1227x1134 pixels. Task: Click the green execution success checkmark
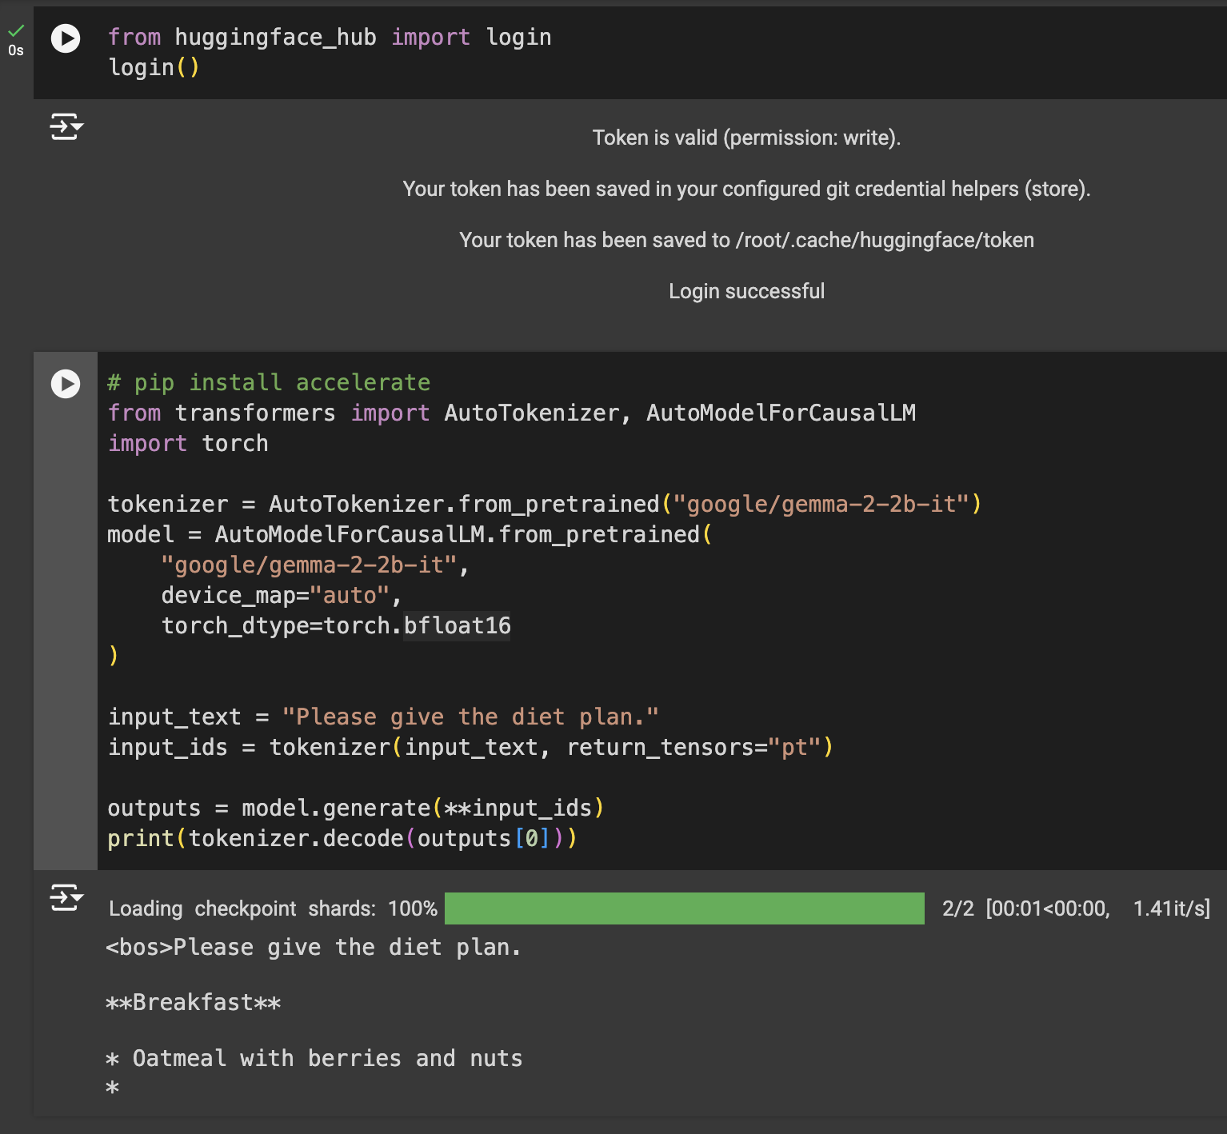pos(16,30)
